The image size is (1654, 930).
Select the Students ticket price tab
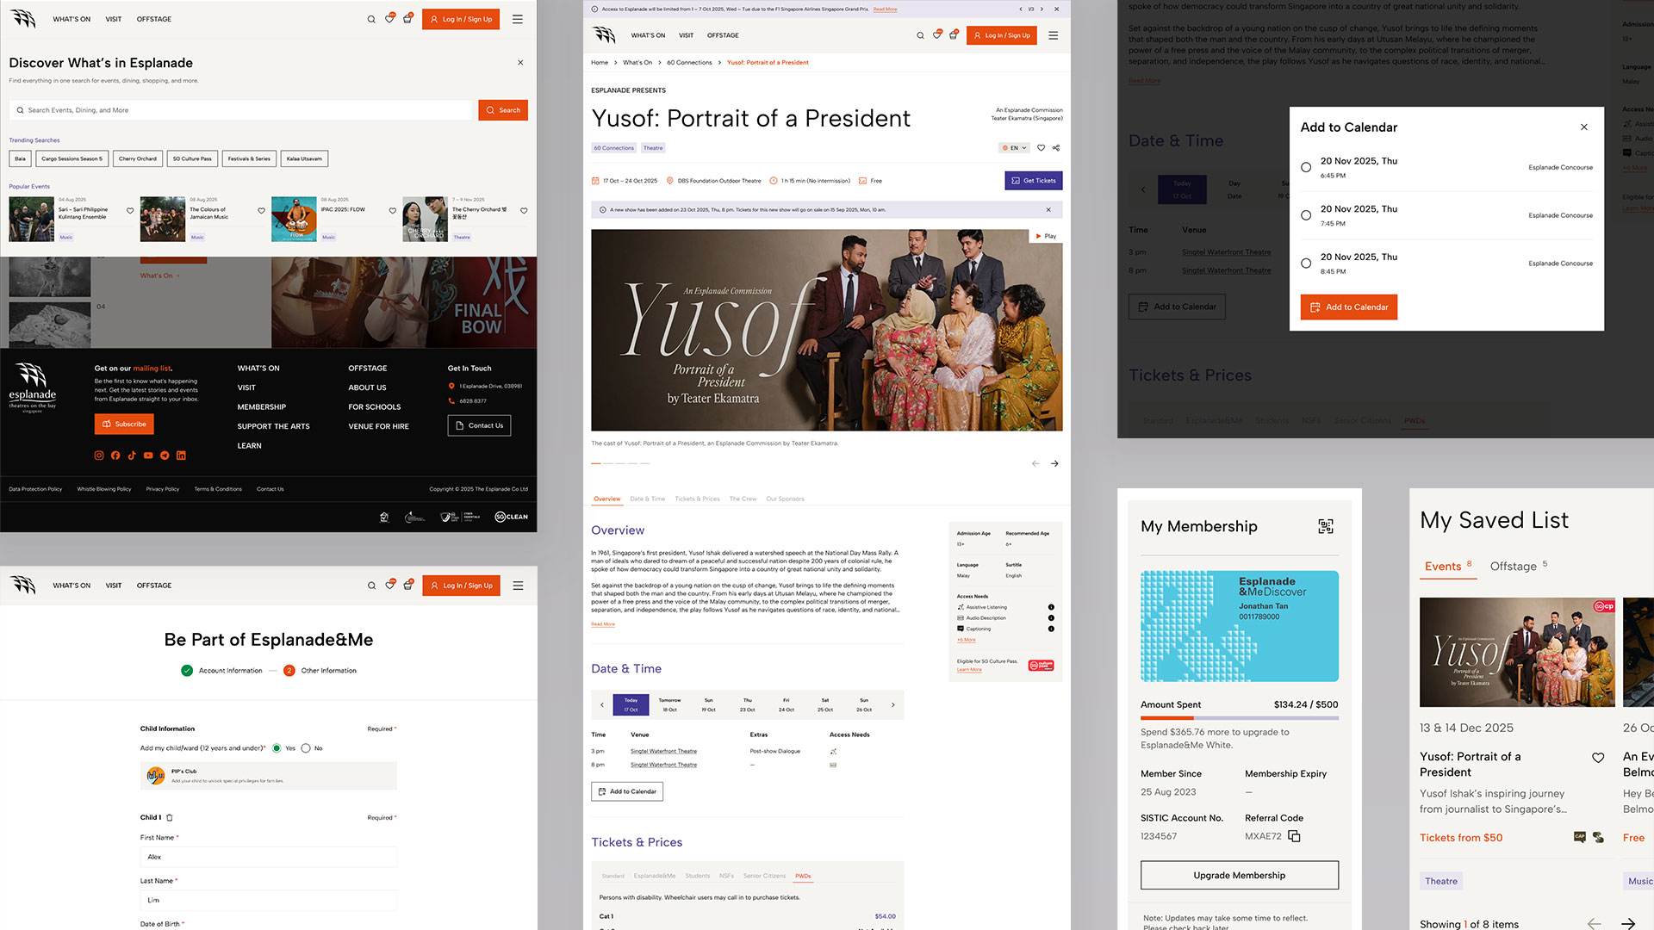point(698,876)
